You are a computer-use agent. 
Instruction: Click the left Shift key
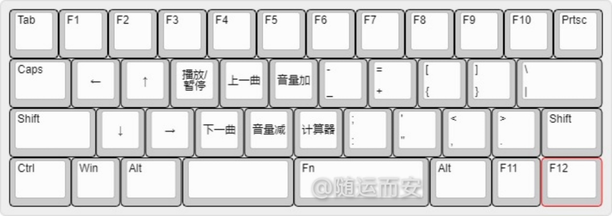pos(53,133)
